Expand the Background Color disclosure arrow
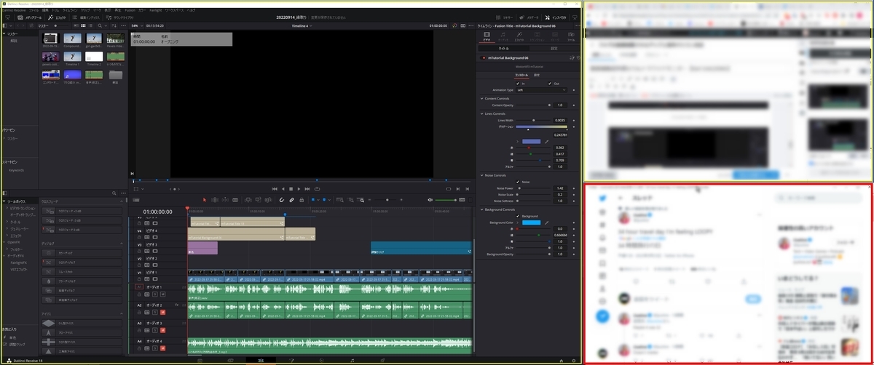 (x=516, y=222)
